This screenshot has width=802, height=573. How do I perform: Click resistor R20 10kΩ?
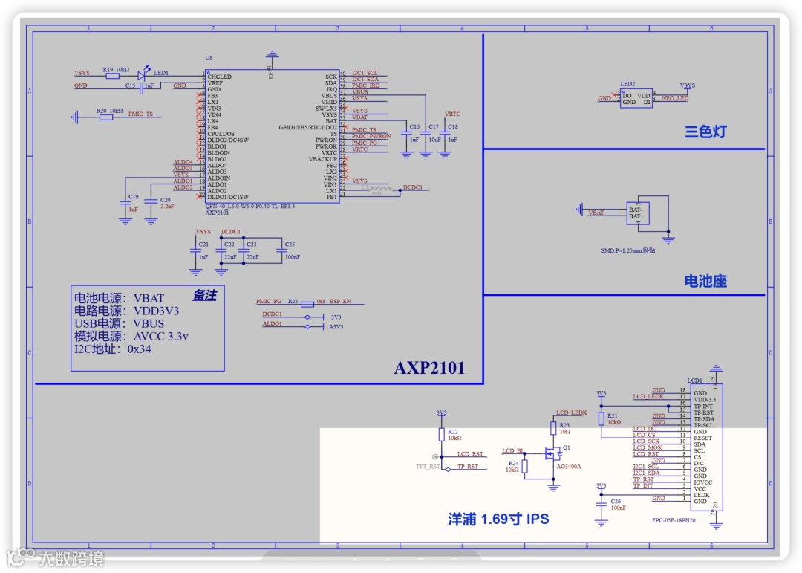pyautogui.click(x=106, y=117)
